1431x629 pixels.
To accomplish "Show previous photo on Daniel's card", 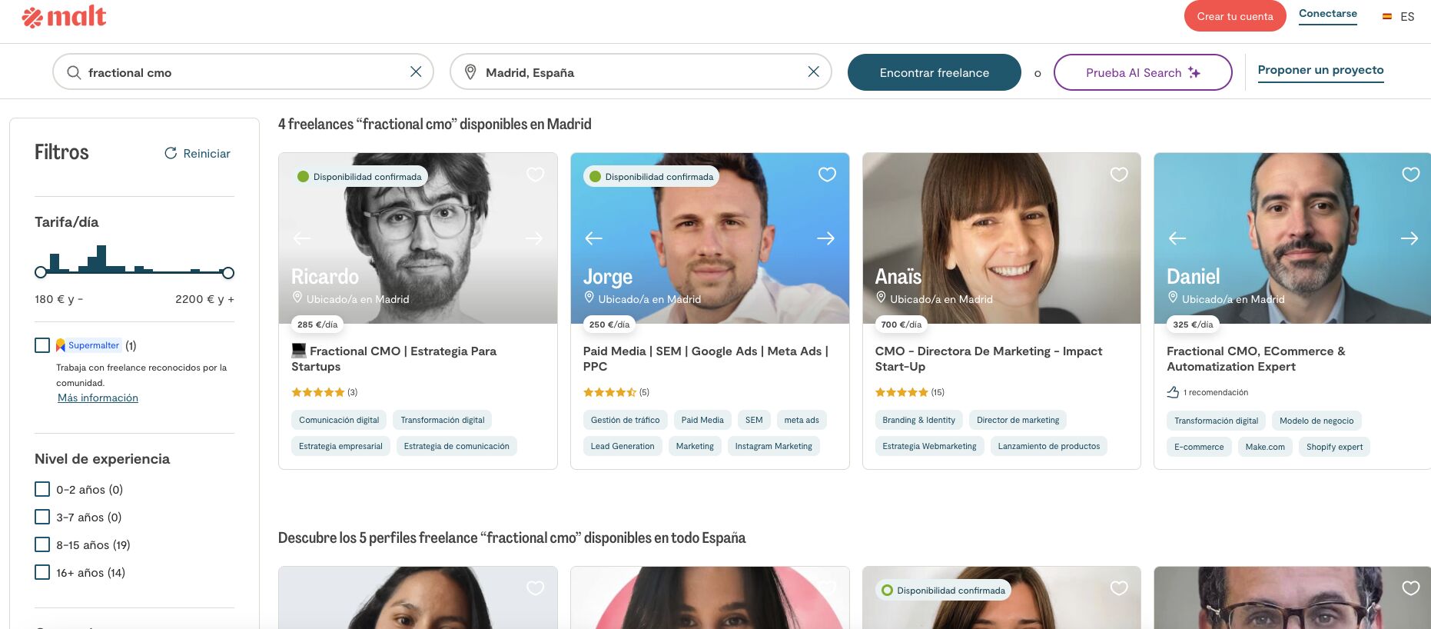I will pos(1177,238).
